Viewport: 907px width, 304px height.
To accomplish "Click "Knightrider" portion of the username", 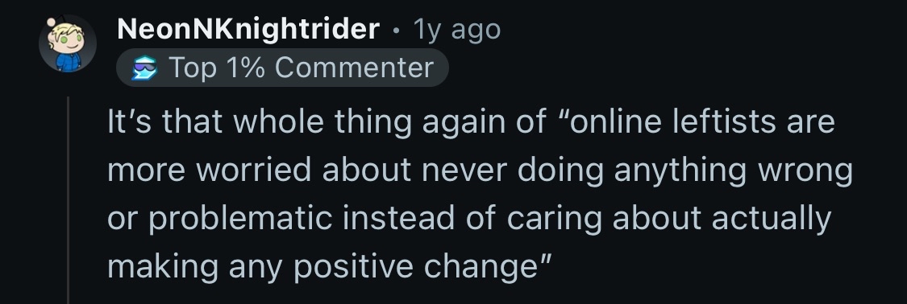I will (x=299, y=29).
